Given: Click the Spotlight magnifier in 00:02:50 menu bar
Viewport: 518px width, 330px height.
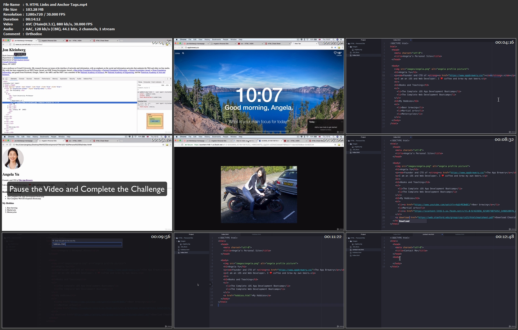Looking at the screenshot, I should [x=334, y=39].
